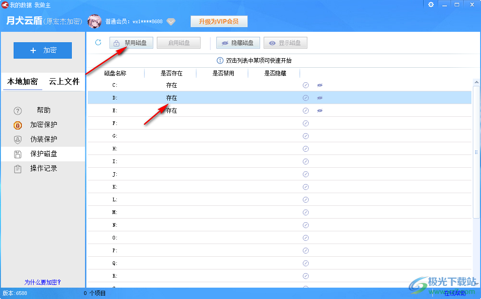The image size is (481, 299).
Task: Click disable icon for drive G:
Action: pyautogui.click(x=306, y=136)
